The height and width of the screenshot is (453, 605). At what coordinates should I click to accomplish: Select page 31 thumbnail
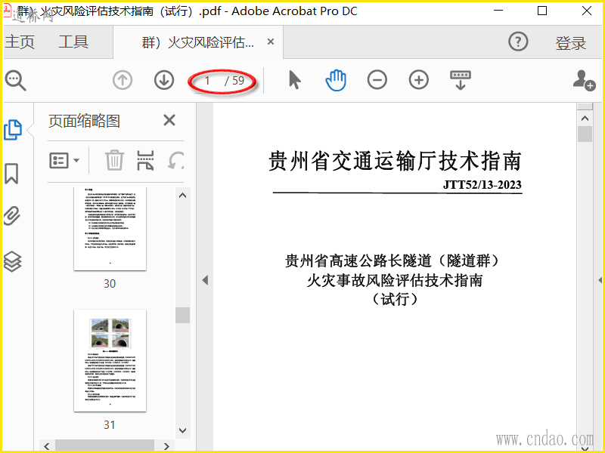110,361
